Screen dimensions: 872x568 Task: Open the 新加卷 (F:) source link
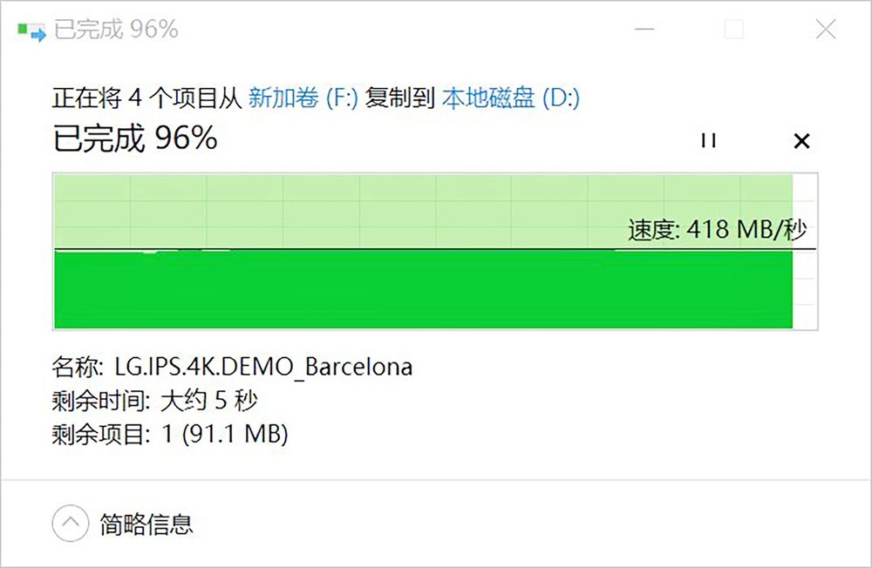point(303,98)
